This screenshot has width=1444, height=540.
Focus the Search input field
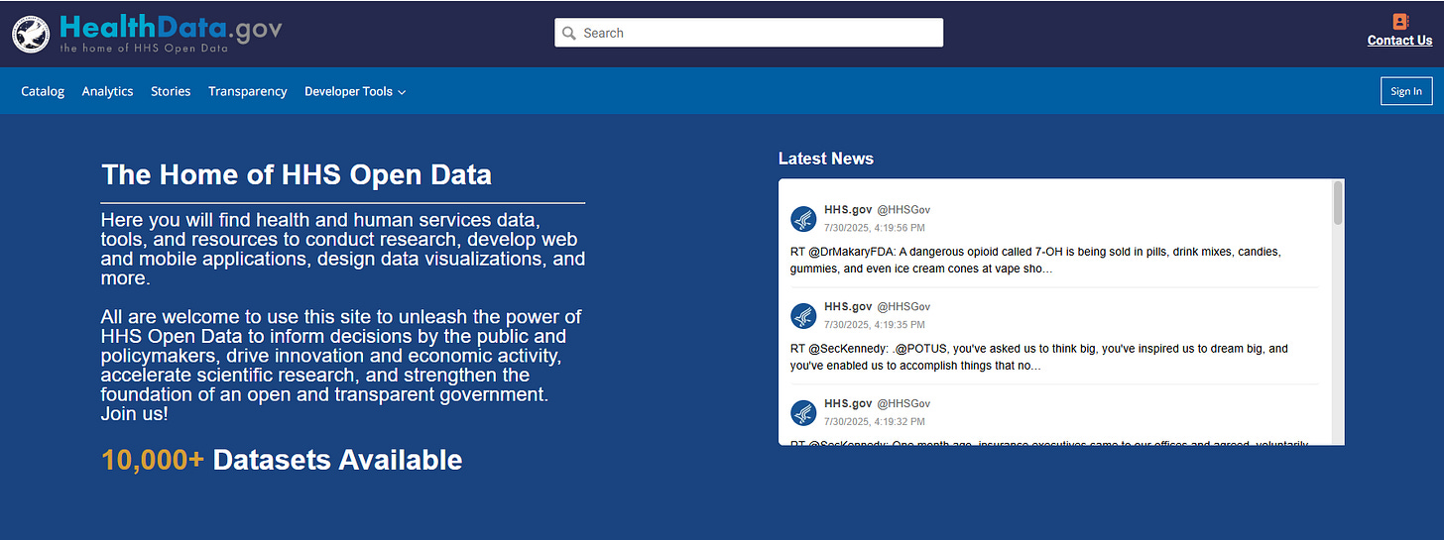tap(749, 33)
